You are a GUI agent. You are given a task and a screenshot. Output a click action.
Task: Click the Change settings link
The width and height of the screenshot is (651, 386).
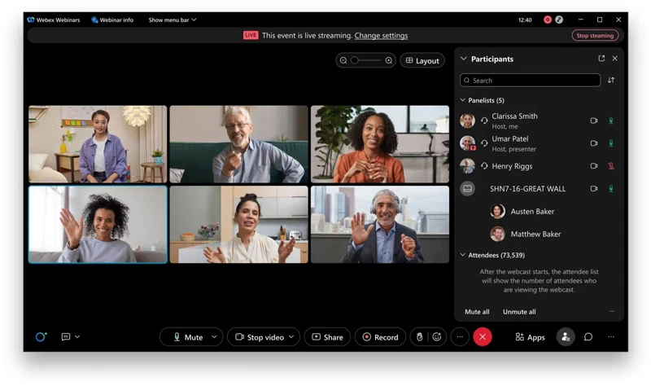tap(381, 36)
